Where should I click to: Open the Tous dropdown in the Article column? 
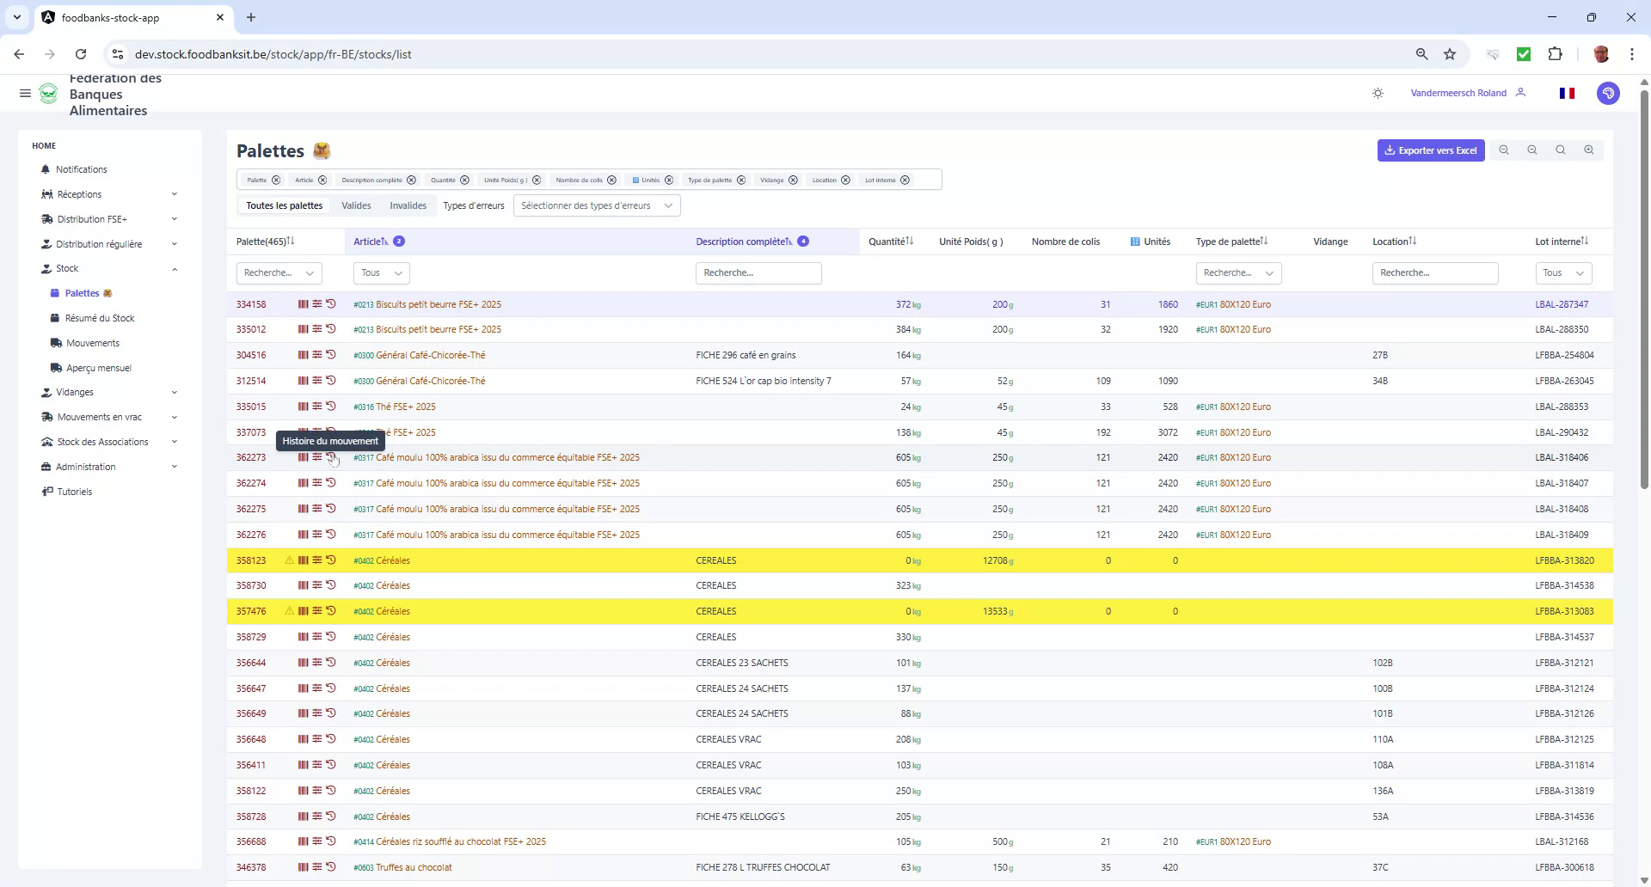[380, 272]
